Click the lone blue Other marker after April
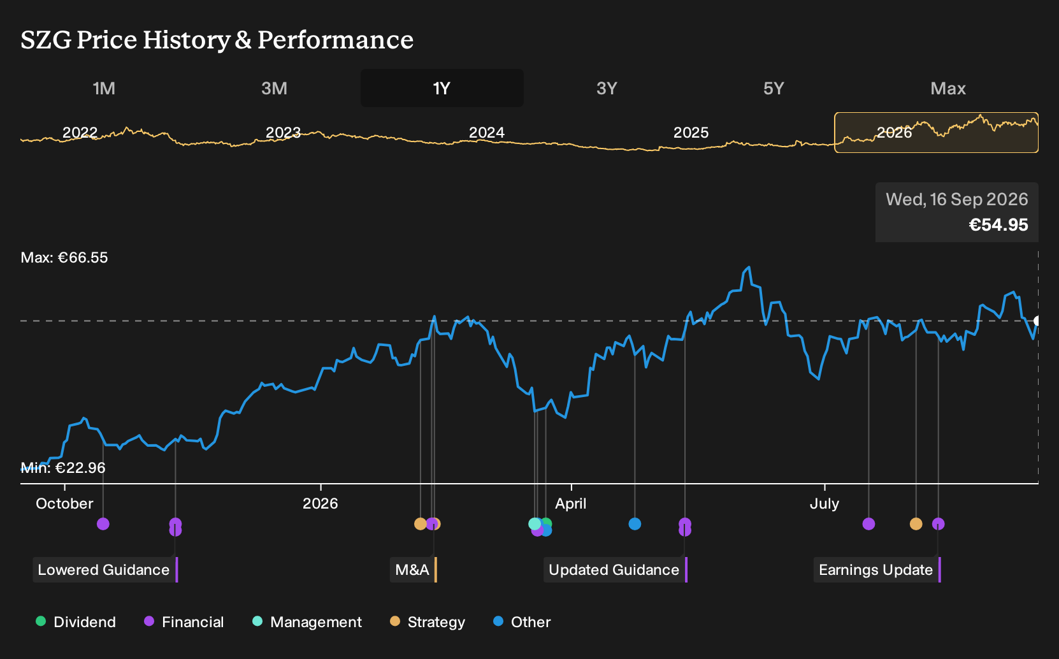Screen dimensions: 1059x659 tap(635, 524)
